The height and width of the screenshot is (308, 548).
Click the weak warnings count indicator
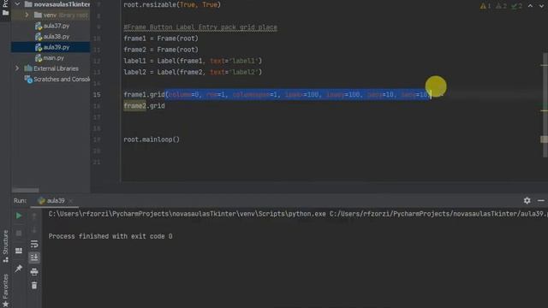coord(501,6)
